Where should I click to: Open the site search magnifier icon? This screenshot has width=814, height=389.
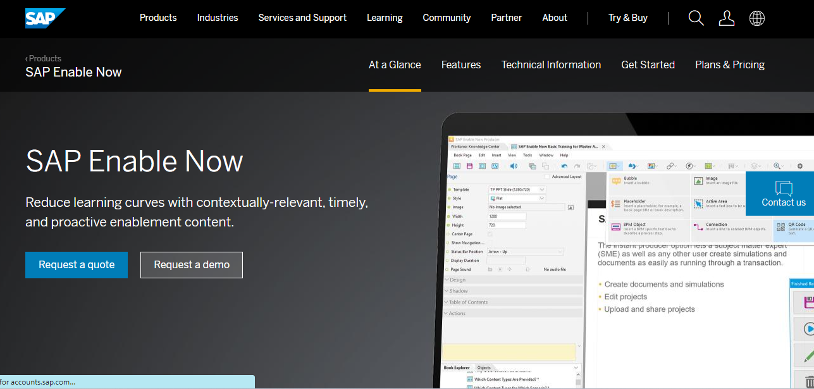pos(696,18)
